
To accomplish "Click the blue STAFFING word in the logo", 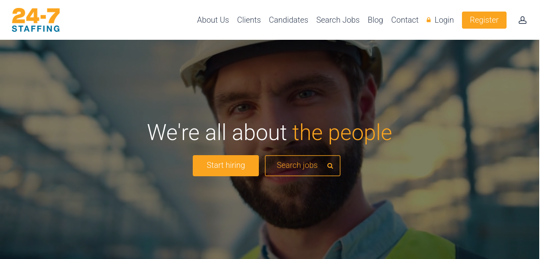I will coord(36,29).
